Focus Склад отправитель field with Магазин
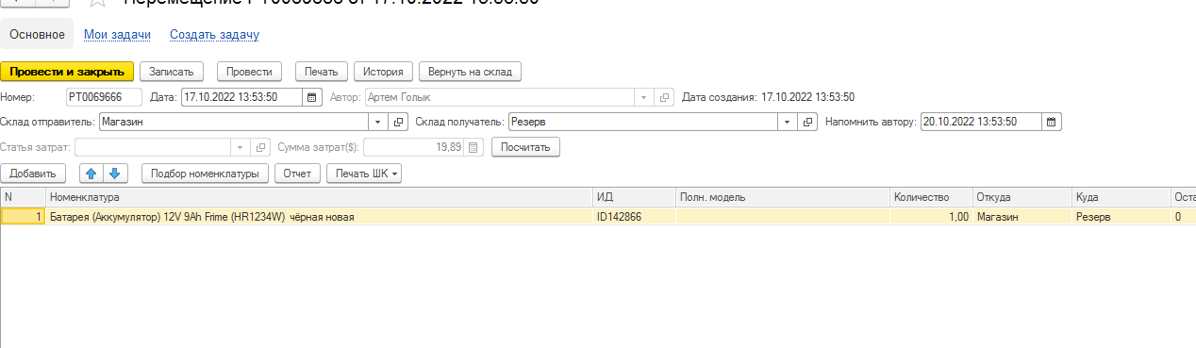 [x=234, y=122]
